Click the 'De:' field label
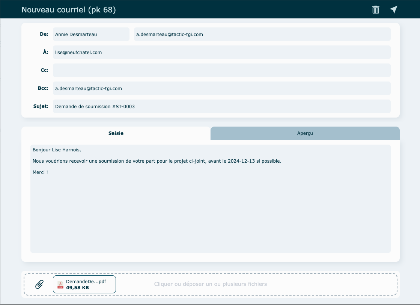The image size is (420, 305). pos(44,34)
